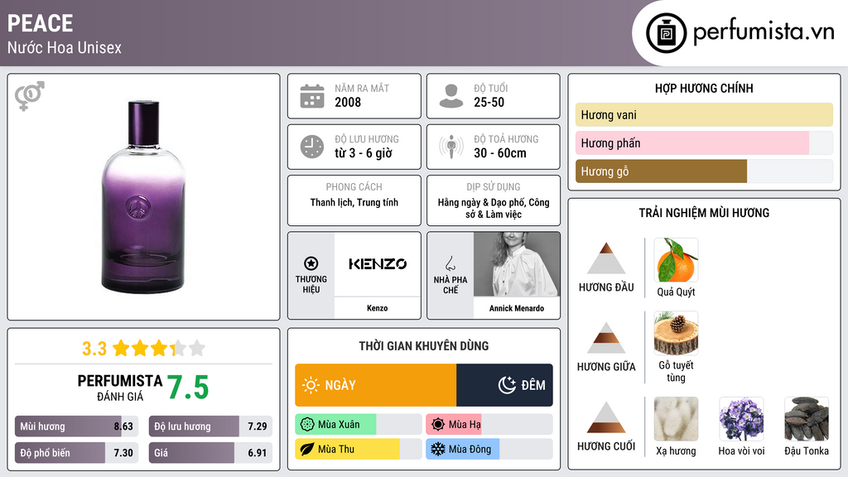Click the moon icon in the Đêm bar
Viewport: 848px width, 477px height.
507,385
